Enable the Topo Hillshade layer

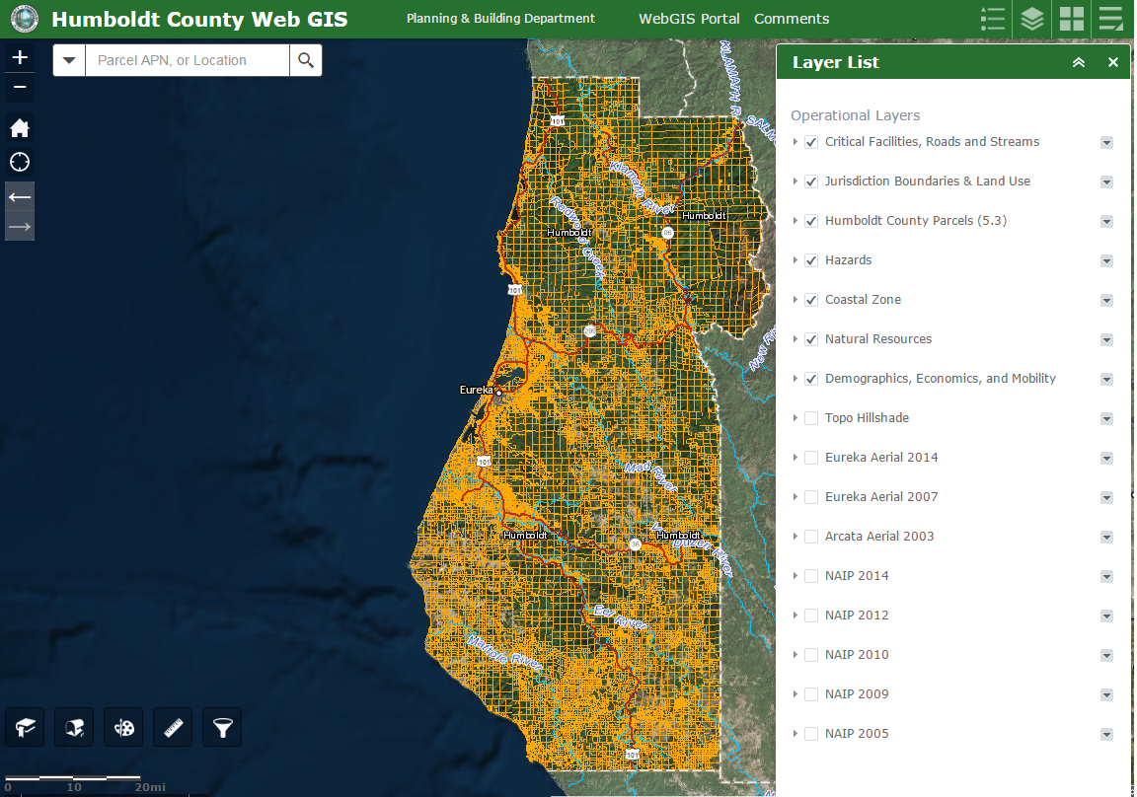pos(810,418)
